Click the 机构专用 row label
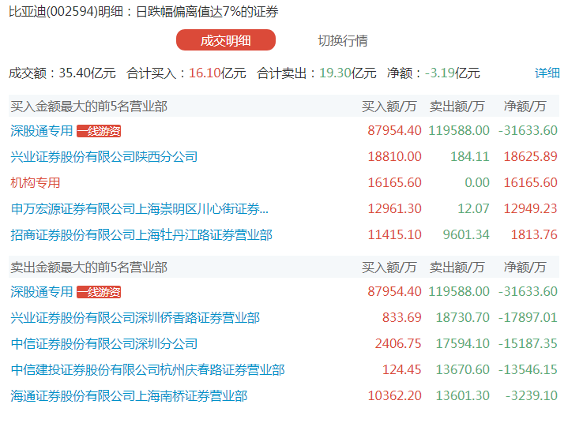The width and height of the screenshot is (568, 423). [35, 183]
